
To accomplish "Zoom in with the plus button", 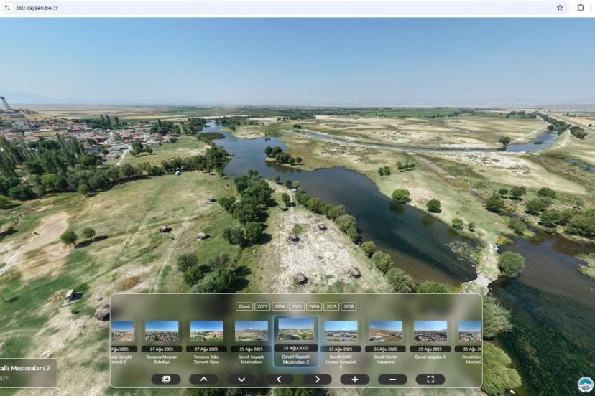I will [355, 379].
